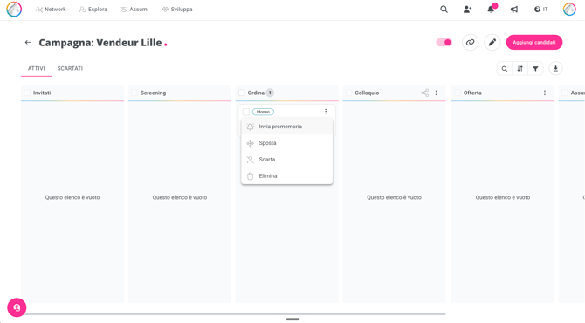Click the horizontal board scrollbar
The width and height of the screenshot is (585, 323).
[x=235, y=314]
